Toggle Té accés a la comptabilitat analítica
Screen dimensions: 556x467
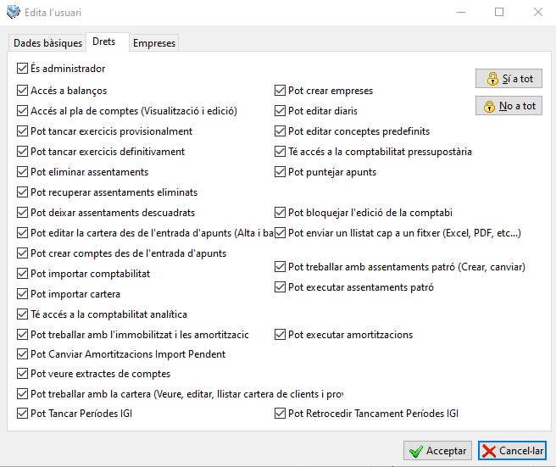point(22,314)
